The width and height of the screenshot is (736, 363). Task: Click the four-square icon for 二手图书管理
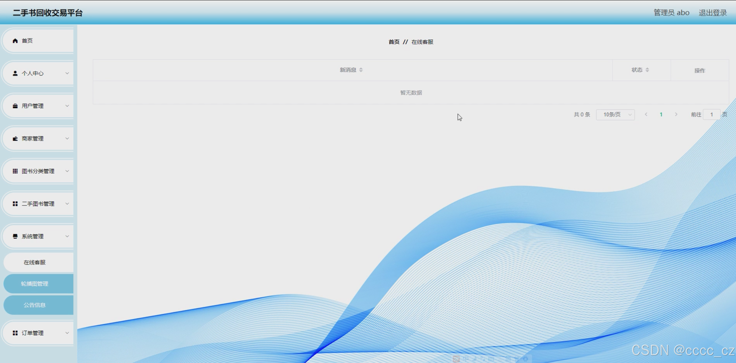15,204
